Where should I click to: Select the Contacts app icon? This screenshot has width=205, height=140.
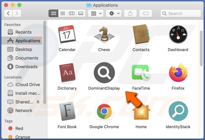pos(141,34)
